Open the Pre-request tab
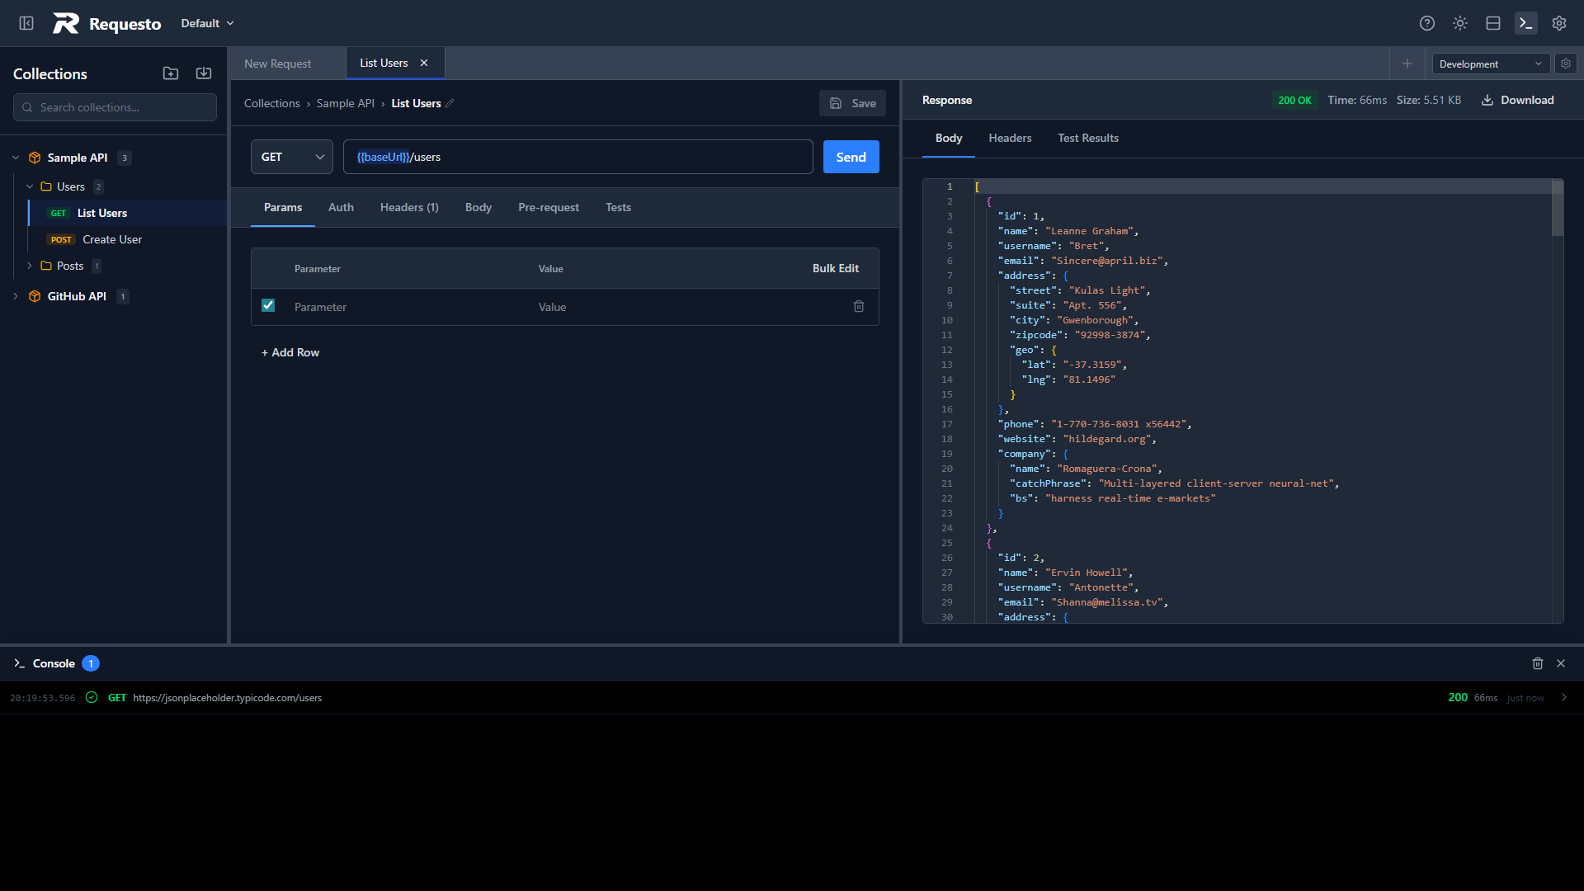Image resolution: width=1584 pixels, height=891 pixels. point(549,207)
